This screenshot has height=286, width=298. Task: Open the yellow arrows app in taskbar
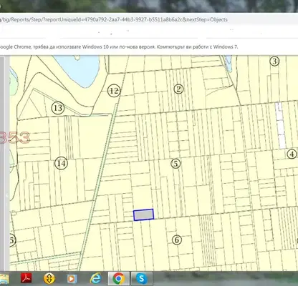pyautogui.click(x=49, y=278)
